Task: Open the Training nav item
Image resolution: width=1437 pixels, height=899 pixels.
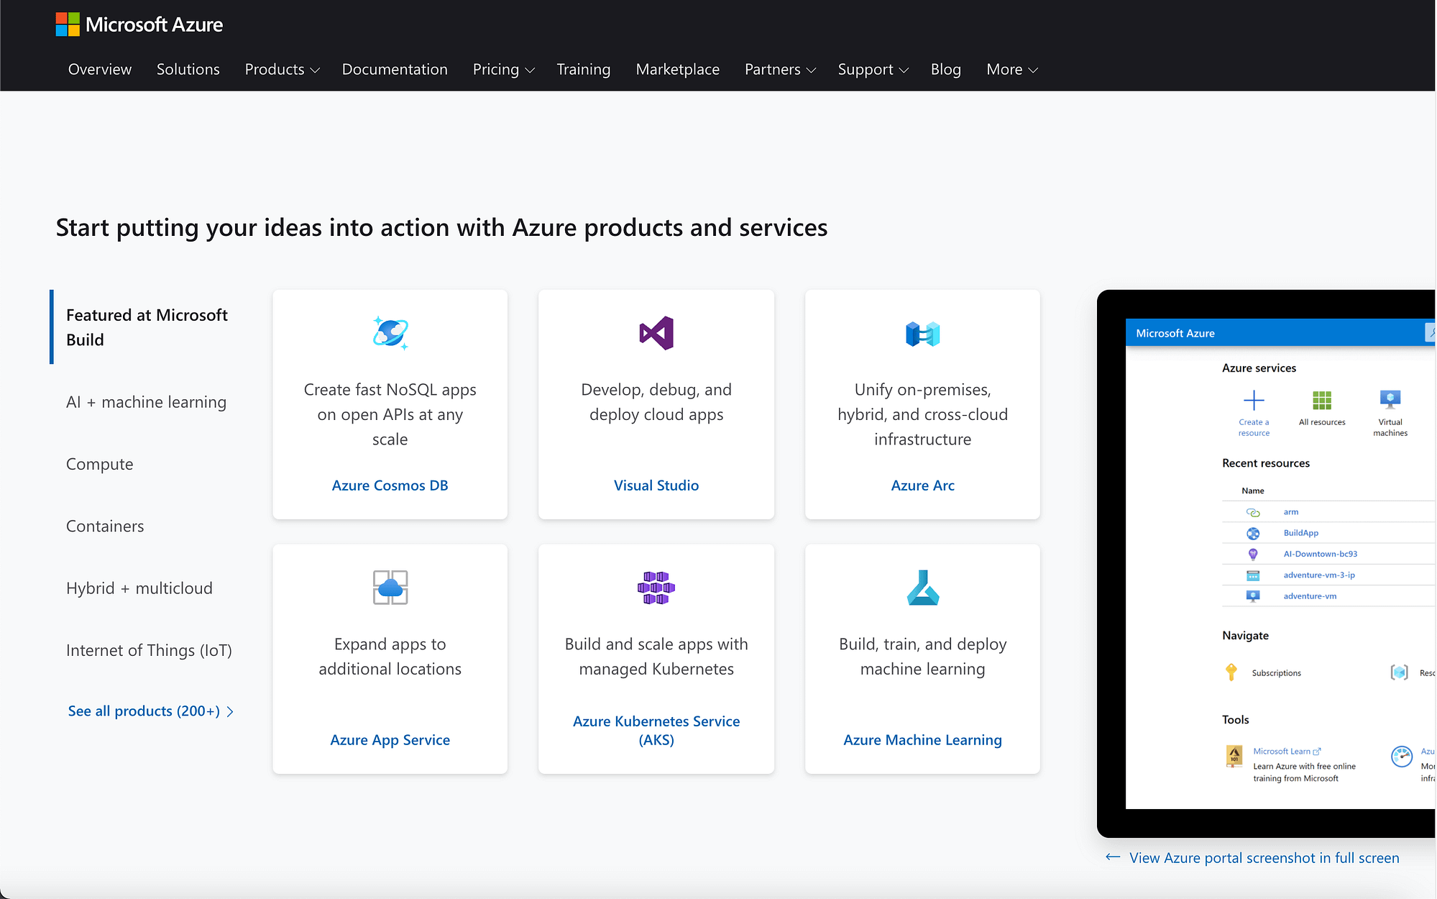Action: tap(584, 69)
